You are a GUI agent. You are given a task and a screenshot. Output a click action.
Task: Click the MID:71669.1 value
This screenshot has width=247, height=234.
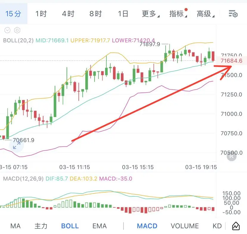click(x=52, y=40)
